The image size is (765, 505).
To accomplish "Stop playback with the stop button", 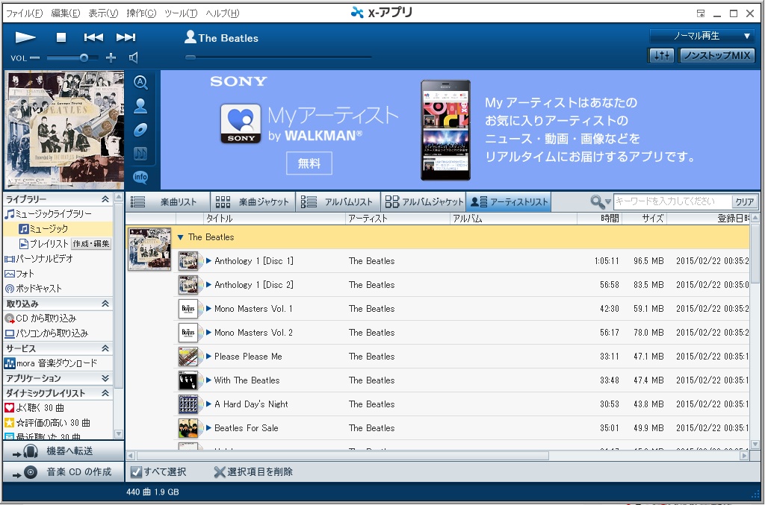I will tap(61, 37).
